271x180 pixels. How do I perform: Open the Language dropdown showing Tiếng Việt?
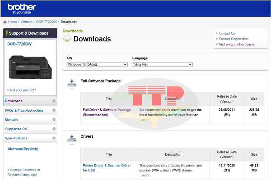pos(162,64)
